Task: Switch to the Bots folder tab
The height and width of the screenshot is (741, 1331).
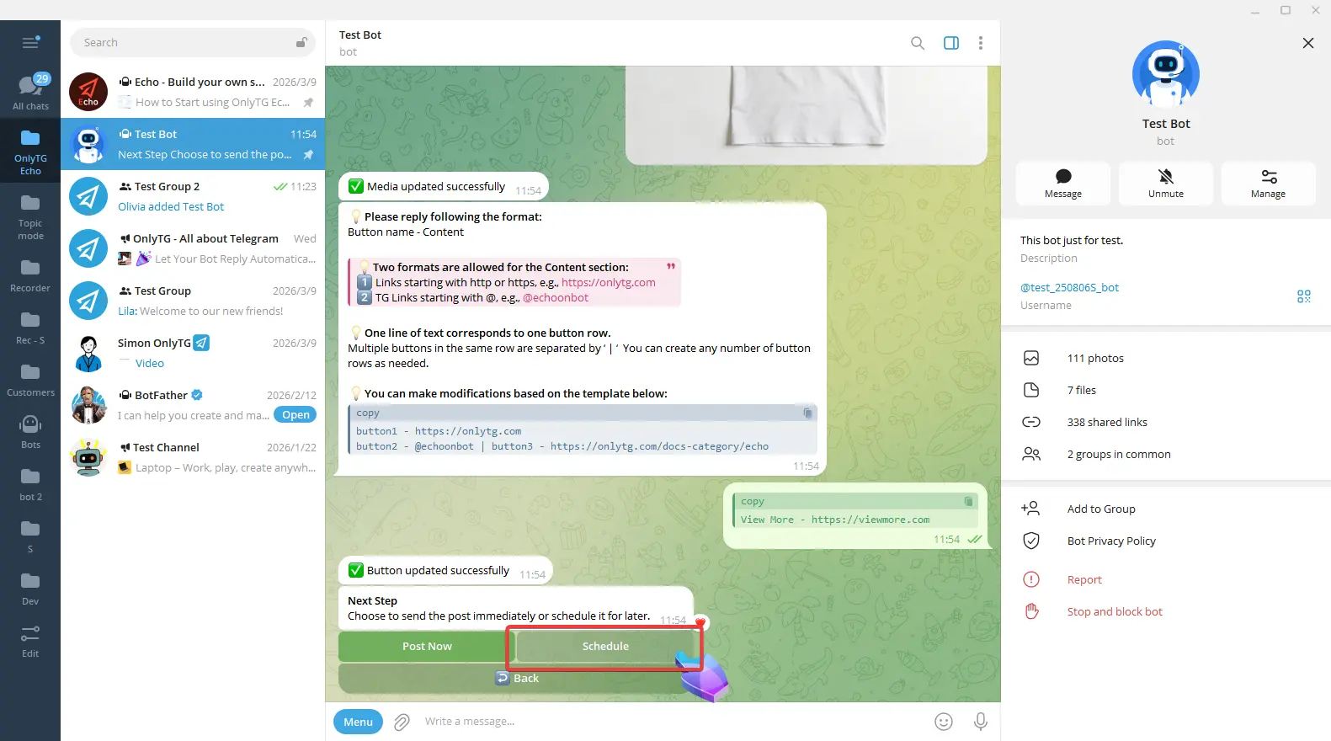Action: tap(30, 431)
